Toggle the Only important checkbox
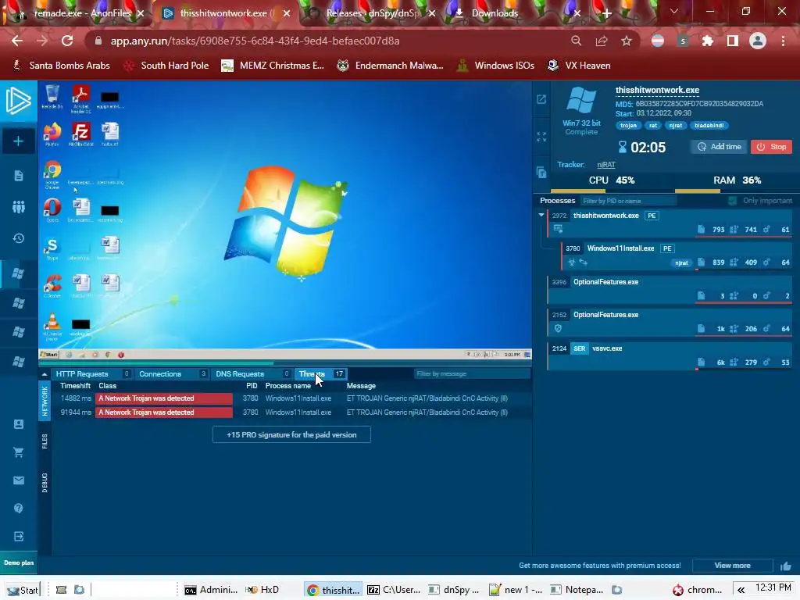The width and height of the screenshot is (800, 600). 733,201
